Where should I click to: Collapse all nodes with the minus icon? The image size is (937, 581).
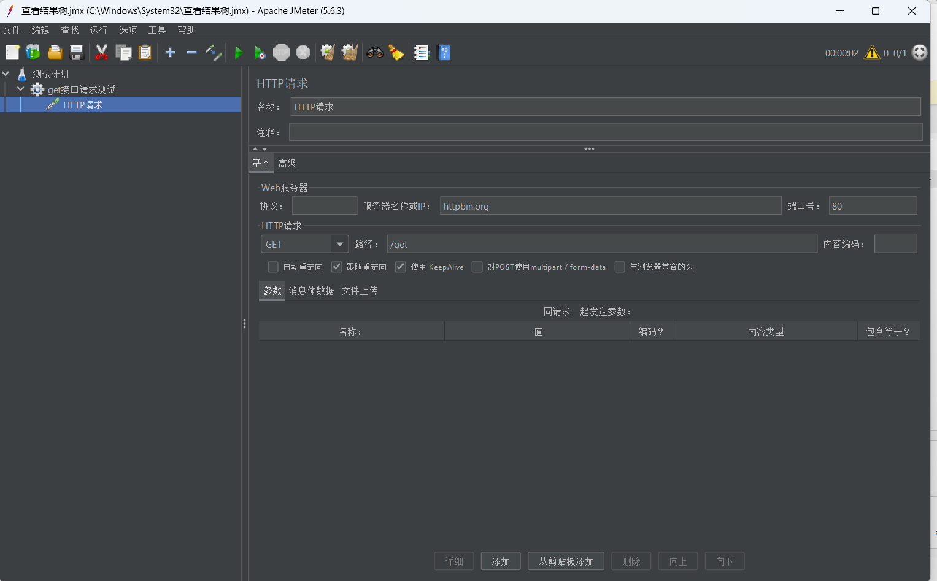(191, 53)
